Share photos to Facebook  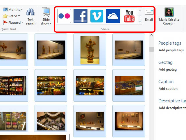pos(81,16)
